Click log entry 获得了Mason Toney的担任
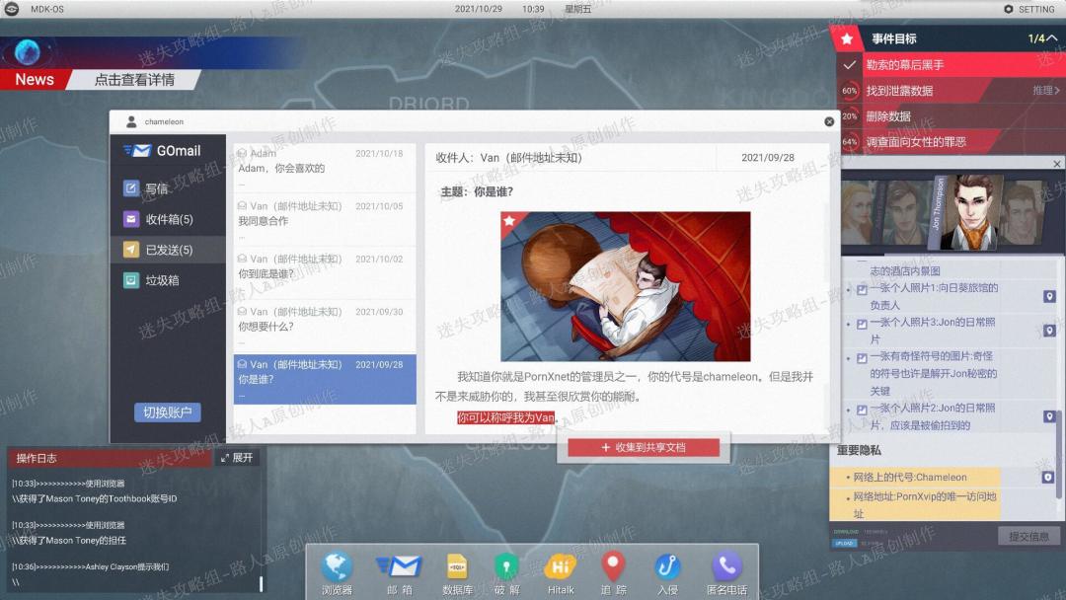This screenshot has width=1066, height=600. (69, 540)
